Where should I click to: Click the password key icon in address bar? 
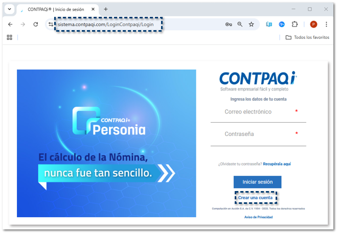pos(229,25)
